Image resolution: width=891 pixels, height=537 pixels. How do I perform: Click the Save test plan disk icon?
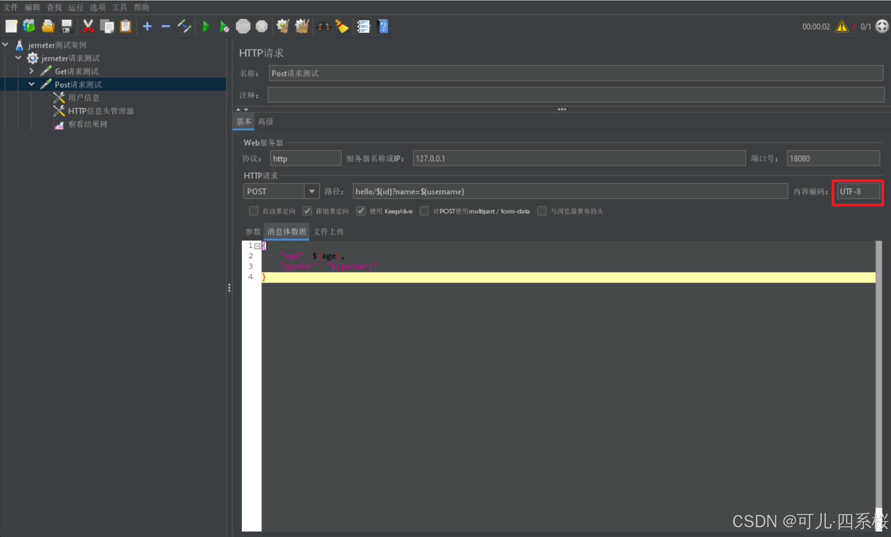coord(67,27)
